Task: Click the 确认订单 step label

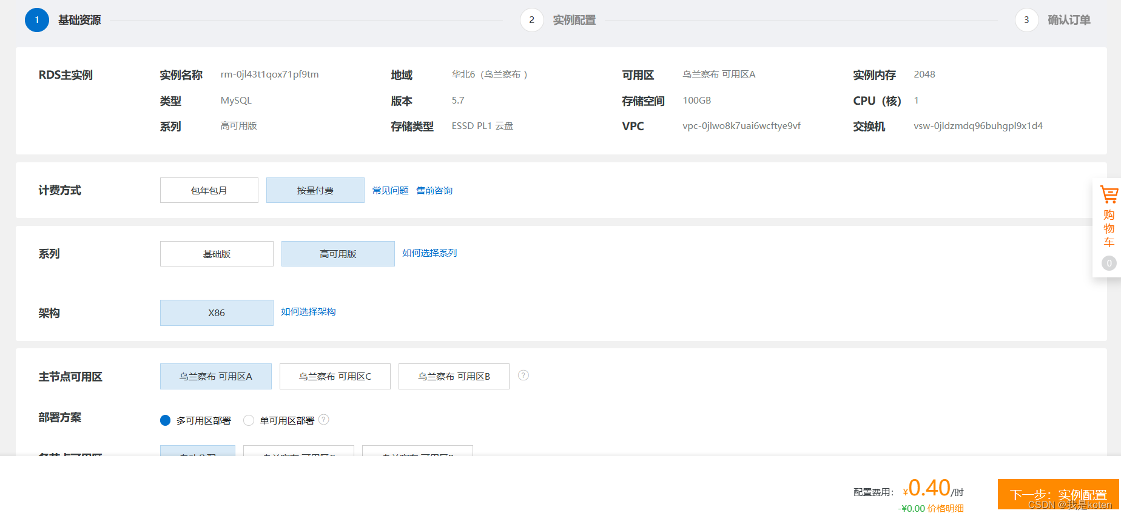Action: [x=1069, y=20]
